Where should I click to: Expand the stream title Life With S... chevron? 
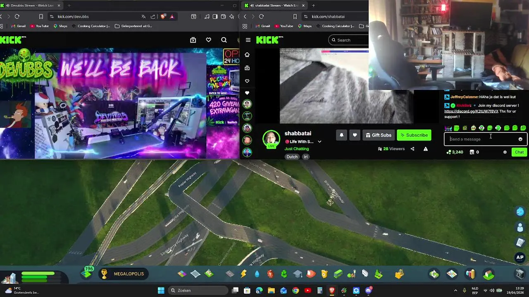click(319, 141)
